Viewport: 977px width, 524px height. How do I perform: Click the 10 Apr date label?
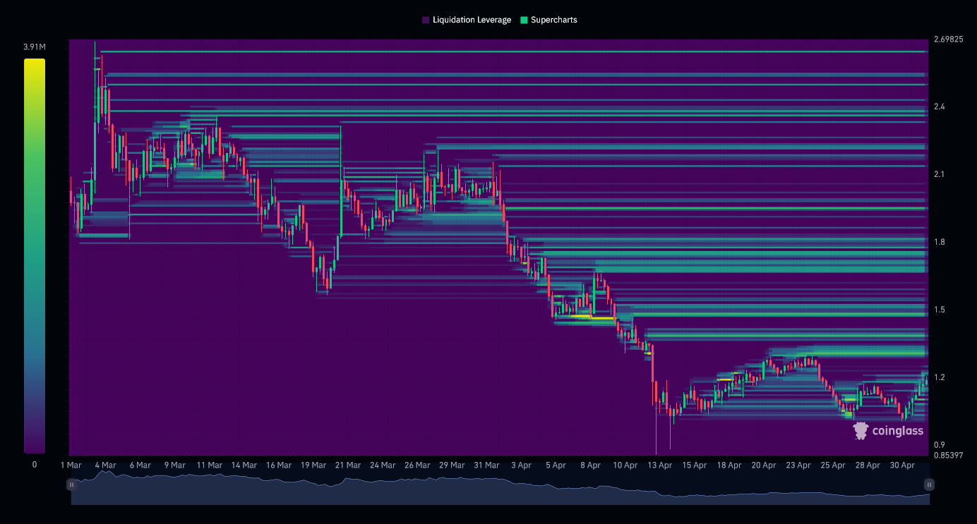[625, 465]
